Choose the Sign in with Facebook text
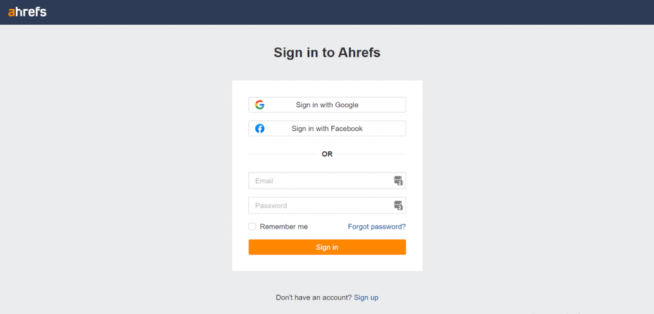 327,129
